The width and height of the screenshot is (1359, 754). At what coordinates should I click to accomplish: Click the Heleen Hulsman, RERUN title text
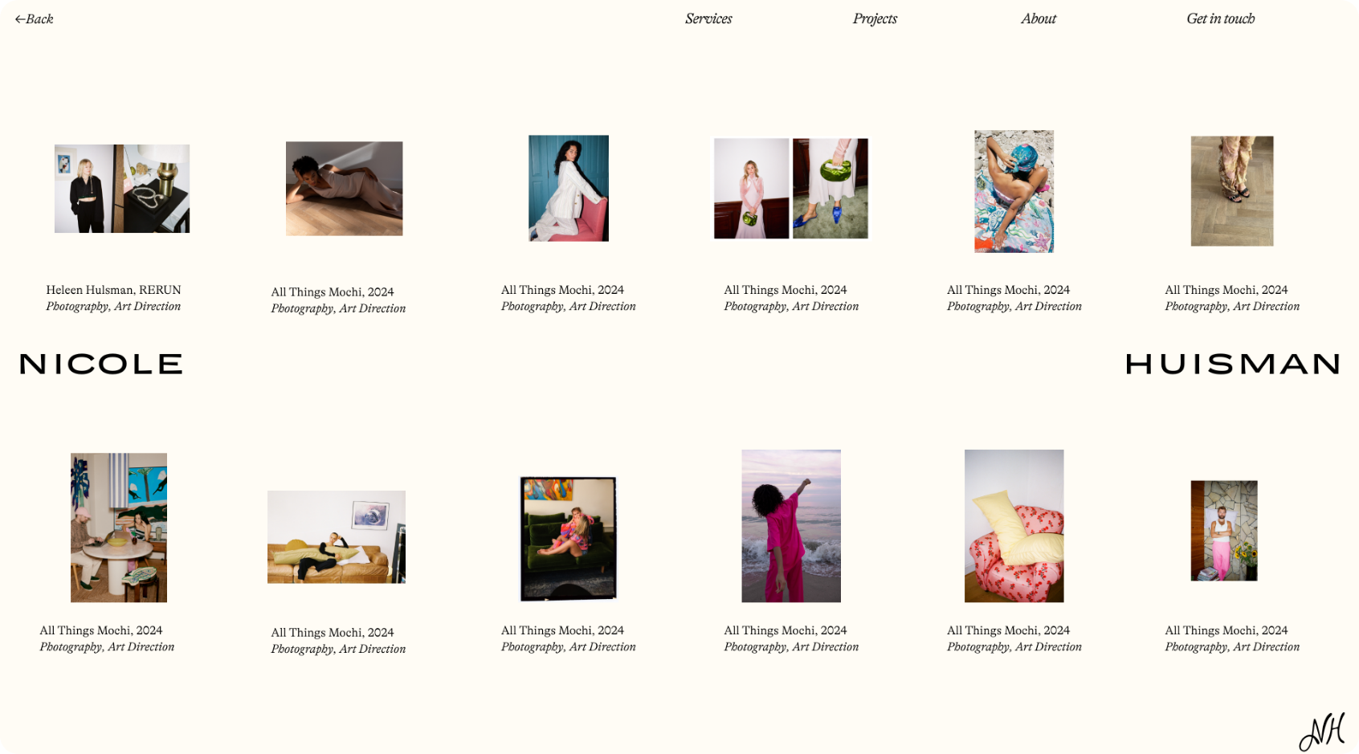point(113,290)
